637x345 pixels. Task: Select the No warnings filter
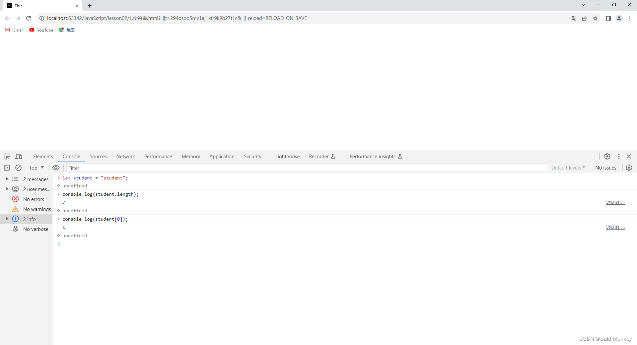tap(26, 209)
